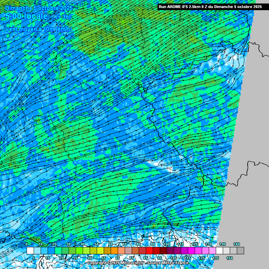Click the dark gray 150–160 km/h swatch
Viewport: 269px width, 269px height.
click(x=240, y=251)
